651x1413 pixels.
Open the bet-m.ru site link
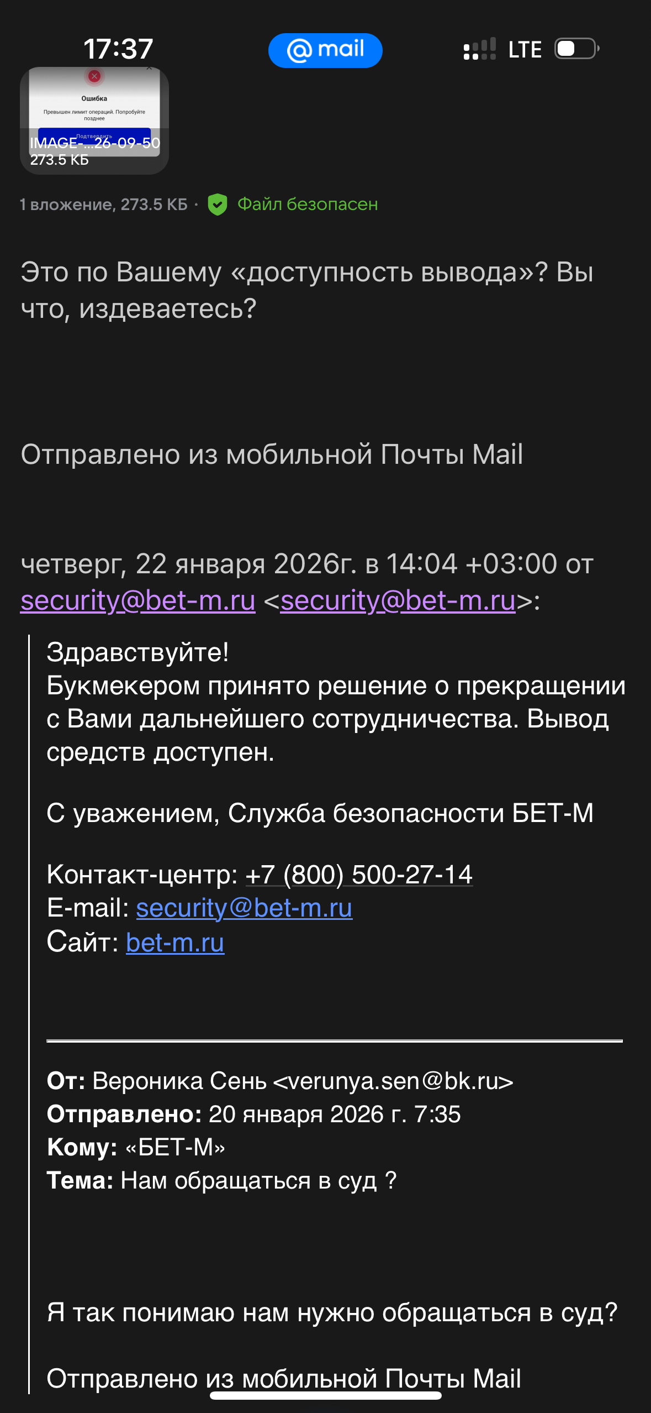175,942
